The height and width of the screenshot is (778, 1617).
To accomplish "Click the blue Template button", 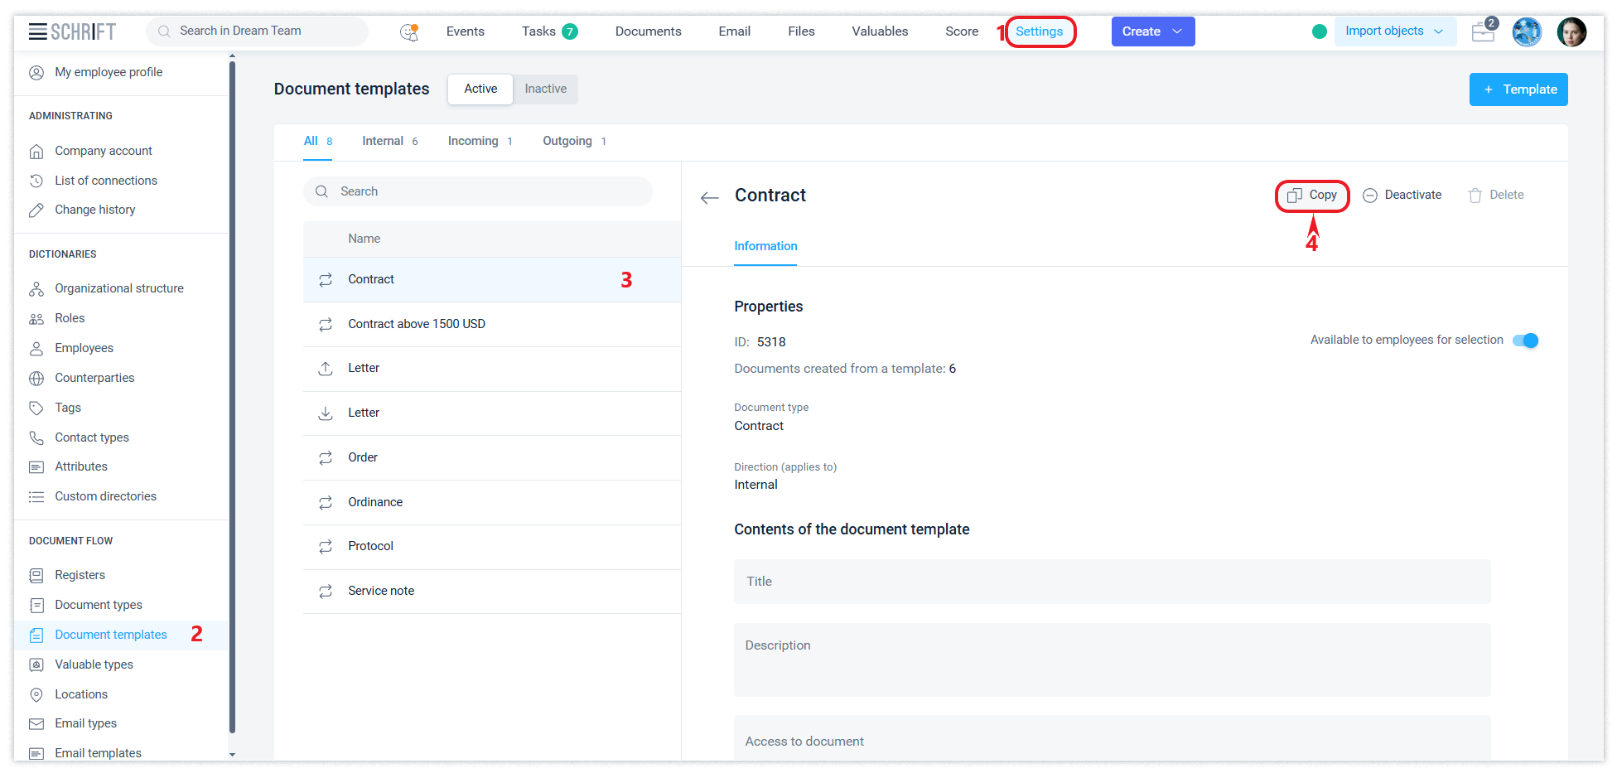I will tap(1518, 89).
